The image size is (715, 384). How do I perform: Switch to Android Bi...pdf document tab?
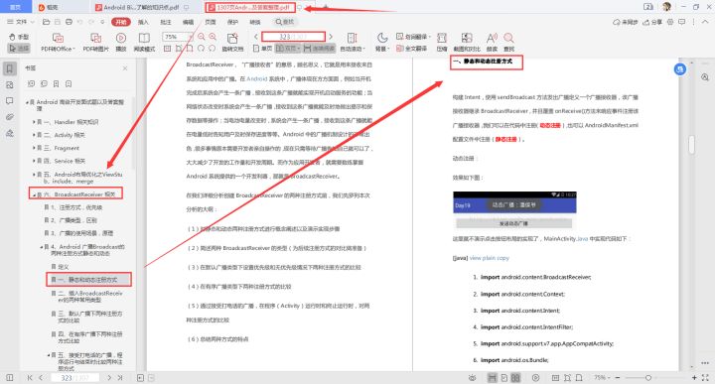(x=140, y=7)
